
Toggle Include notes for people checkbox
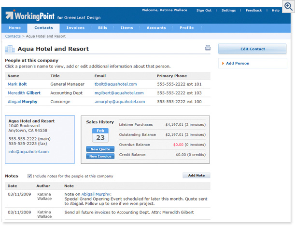(29, 176)
